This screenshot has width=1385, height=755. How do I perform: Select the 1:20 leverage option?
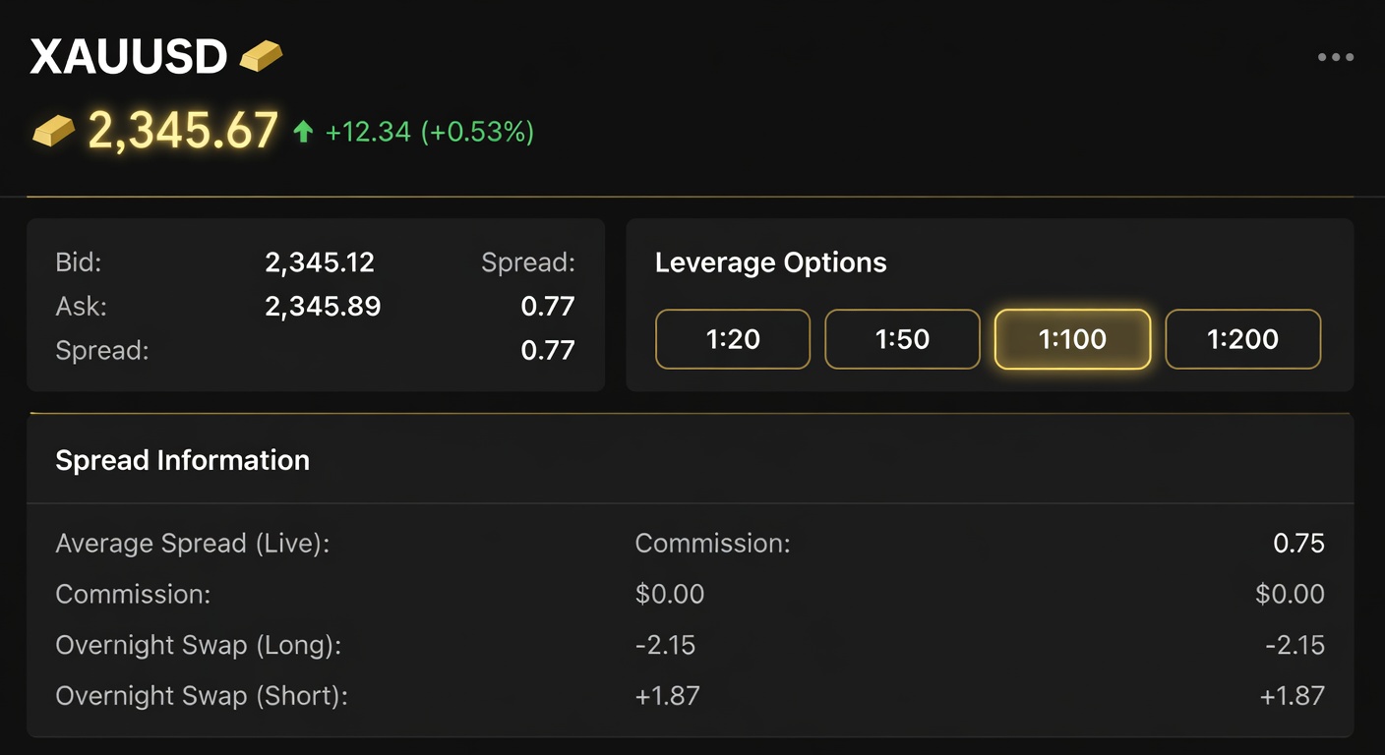tap(732, 338)
